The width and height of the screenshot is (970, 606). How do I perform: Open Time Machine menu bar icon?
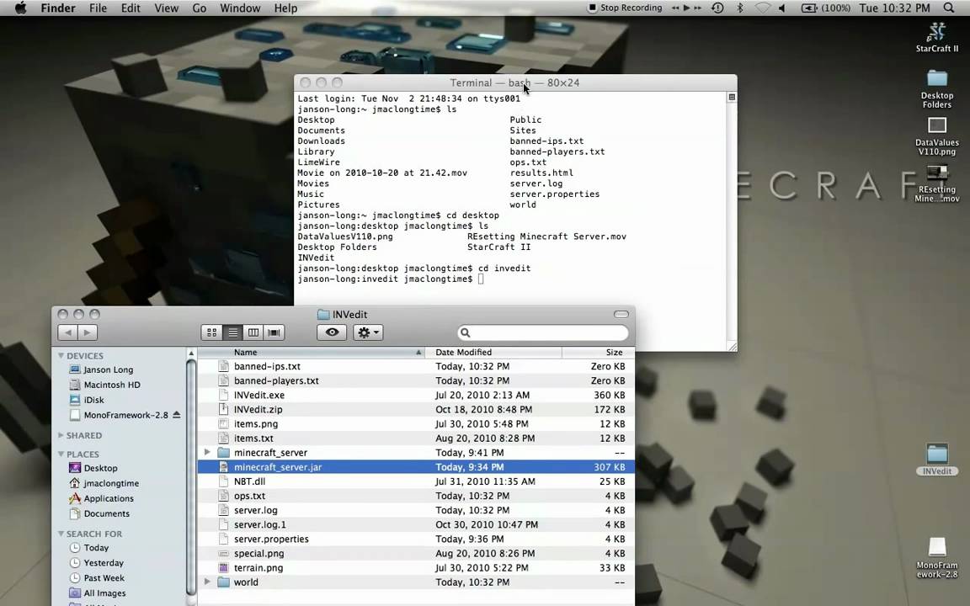pos(717,8)
